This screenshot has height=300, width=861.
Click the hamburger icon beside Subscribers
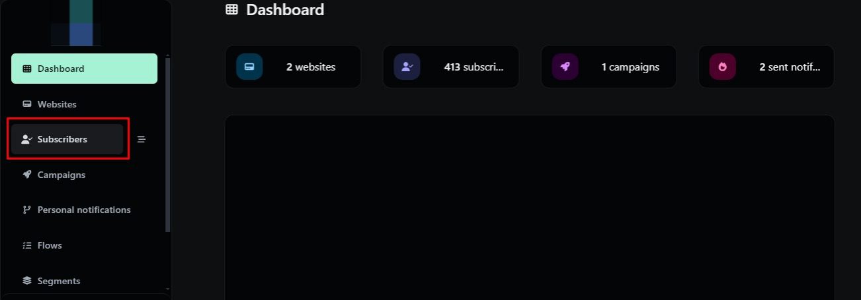(x=141, y=139)
